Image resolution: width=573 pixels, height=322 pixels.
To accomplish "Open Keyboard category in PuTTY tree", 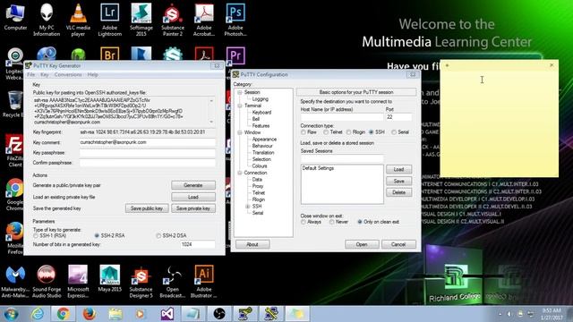I will (261, 113).
